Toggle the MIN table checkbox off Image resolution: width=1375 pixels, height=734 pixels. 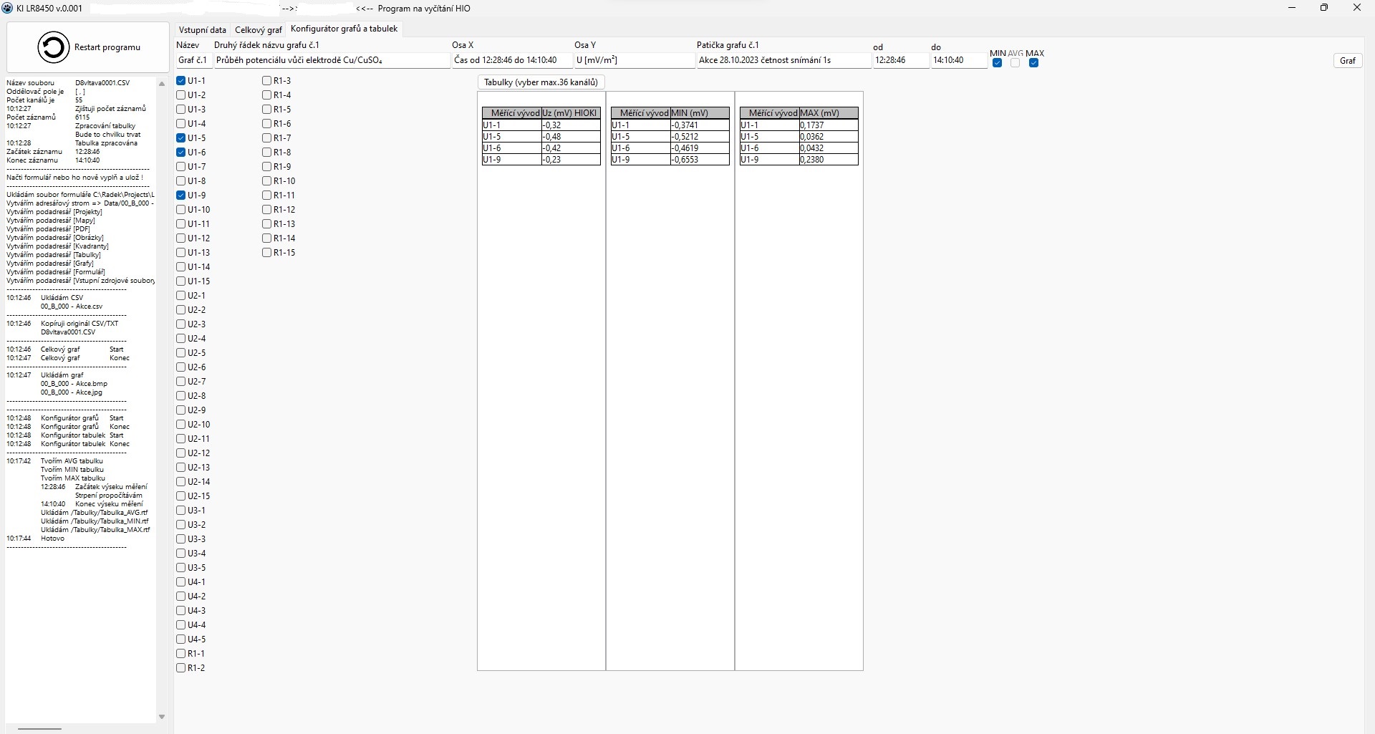[x=997, y=63]
